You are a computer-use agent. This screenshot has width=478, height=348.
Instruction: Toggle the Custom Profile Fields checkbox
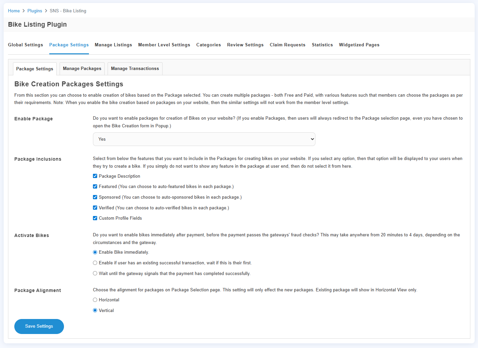(95, 218)
